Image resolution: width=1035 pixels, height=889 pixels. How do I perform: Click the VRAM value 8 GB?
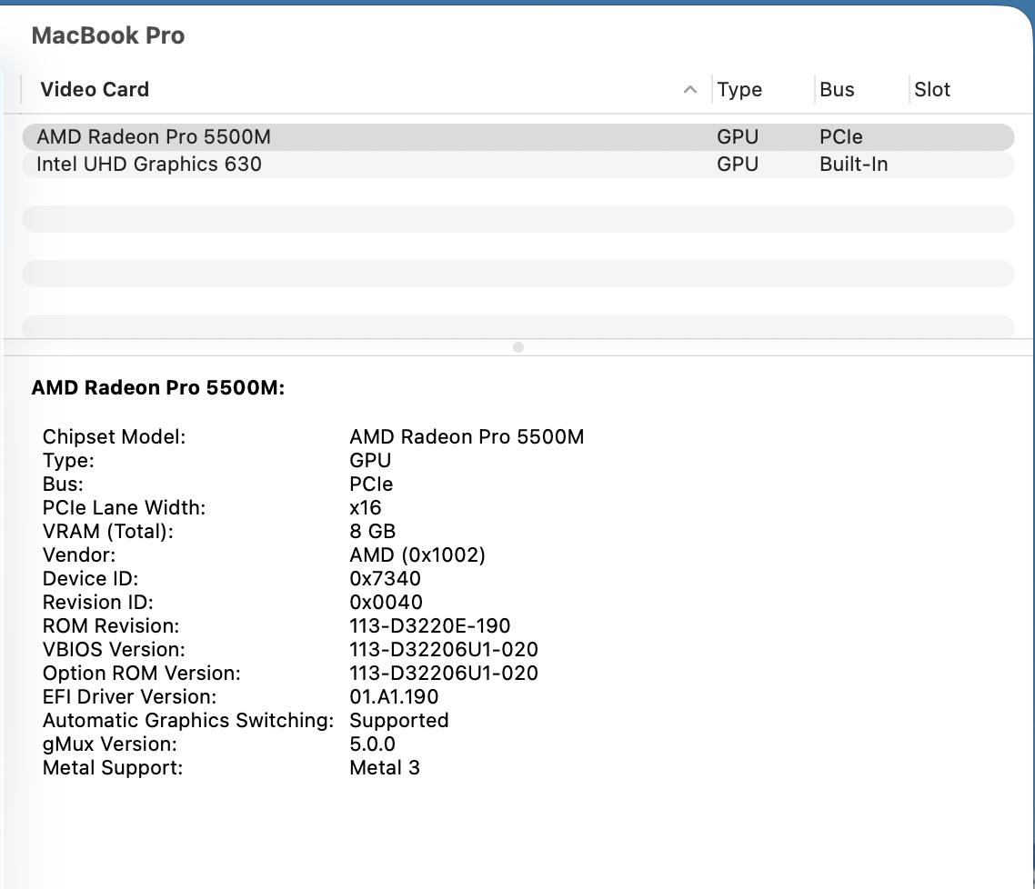[x=372, y=532]
